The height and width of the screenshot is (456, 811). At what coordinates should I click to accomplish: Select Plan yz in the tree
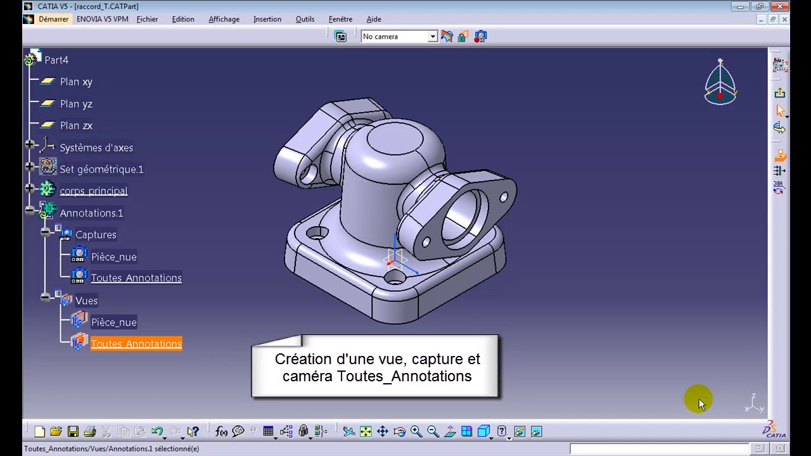pyautogui.click(x=76, y=104)
